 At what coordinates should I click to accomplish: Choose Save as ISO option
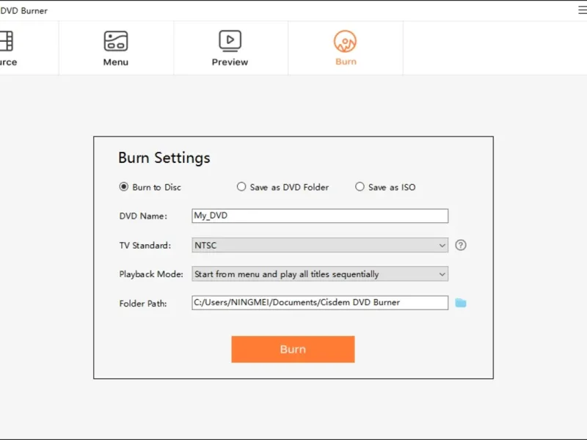pyautogui.click(x=385, y=187)
